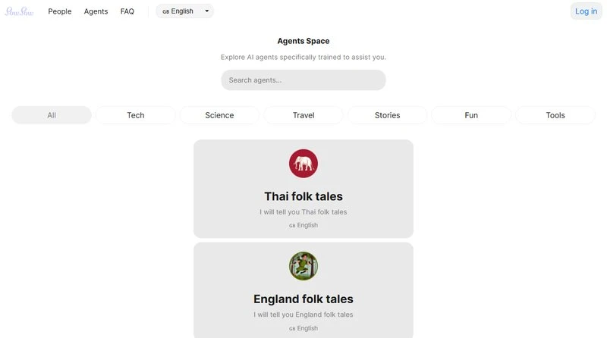Click the Thai folk tales description text
The width and height of the screenshot is (607, 338).
click(x=303, y=212)
